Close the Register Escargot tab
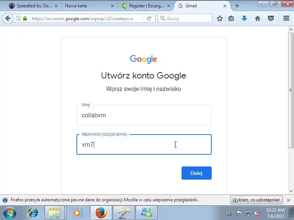 pos(169,6)
